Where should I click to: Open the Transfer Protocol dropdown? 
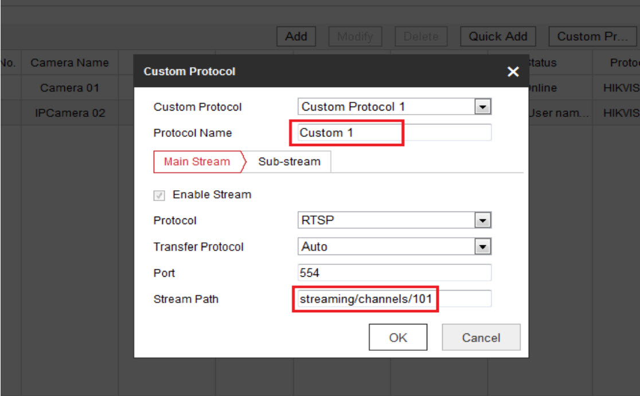click(483, 247)
